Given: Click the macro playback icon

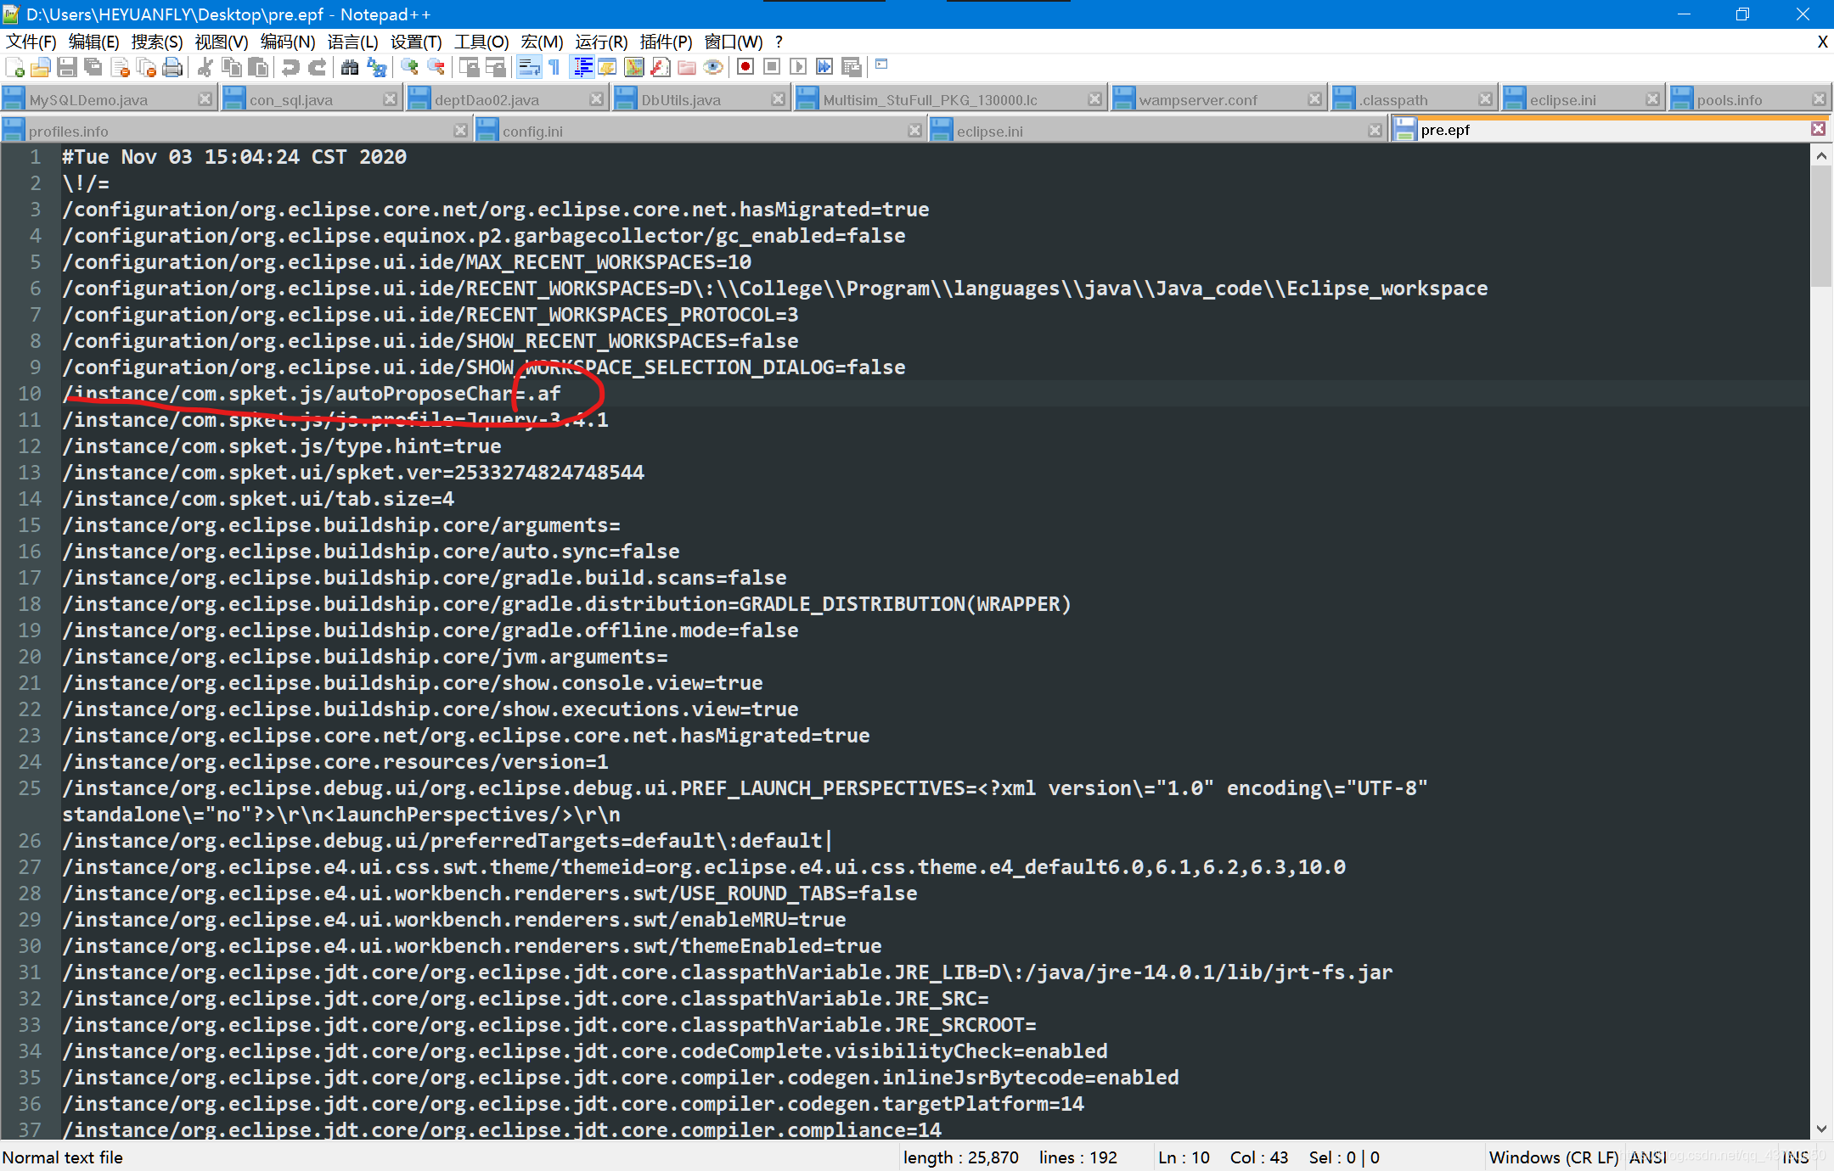Looking at the screenshot, I should click(x=798, y=68).
